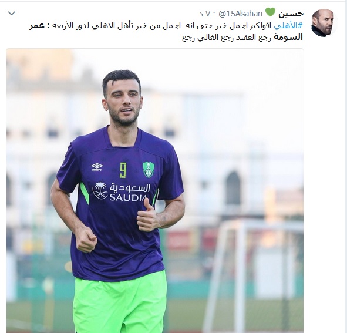The height and width of the screenshot is (333, 347).
Task: Open the display name حسين profile
Action: coord(291,14)
